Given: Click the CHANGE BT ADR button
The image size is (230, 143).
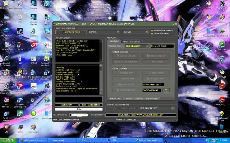Looking at the screenshot, I should coord(126,90).
